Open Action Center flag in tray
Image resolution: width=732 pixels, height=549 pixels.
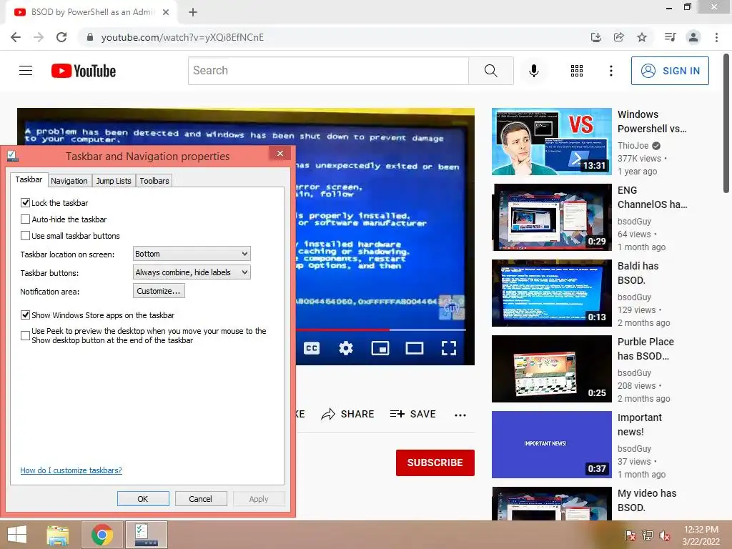click(x=630, y=535)
